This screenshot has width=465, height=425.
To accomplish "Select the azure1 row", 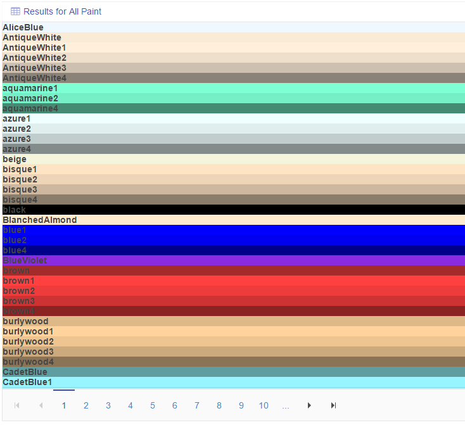I will [234, 118].
